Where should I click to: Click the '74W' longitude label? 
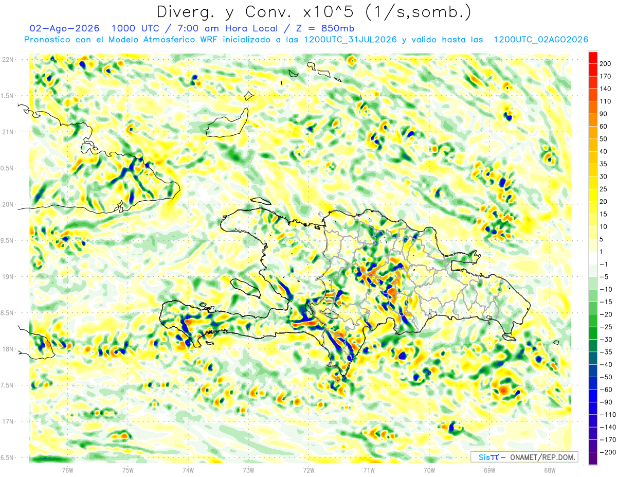tap(188, 470)
